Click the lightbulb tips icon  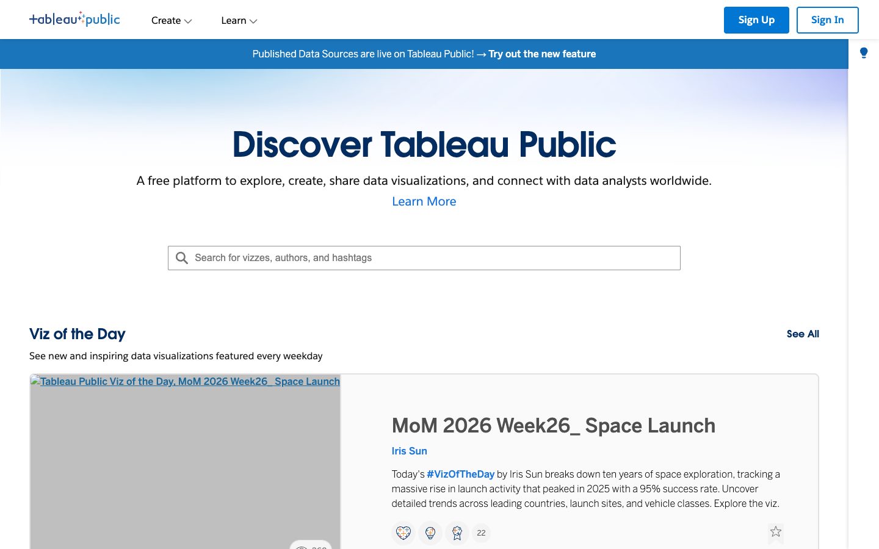[x=864, y=53]
